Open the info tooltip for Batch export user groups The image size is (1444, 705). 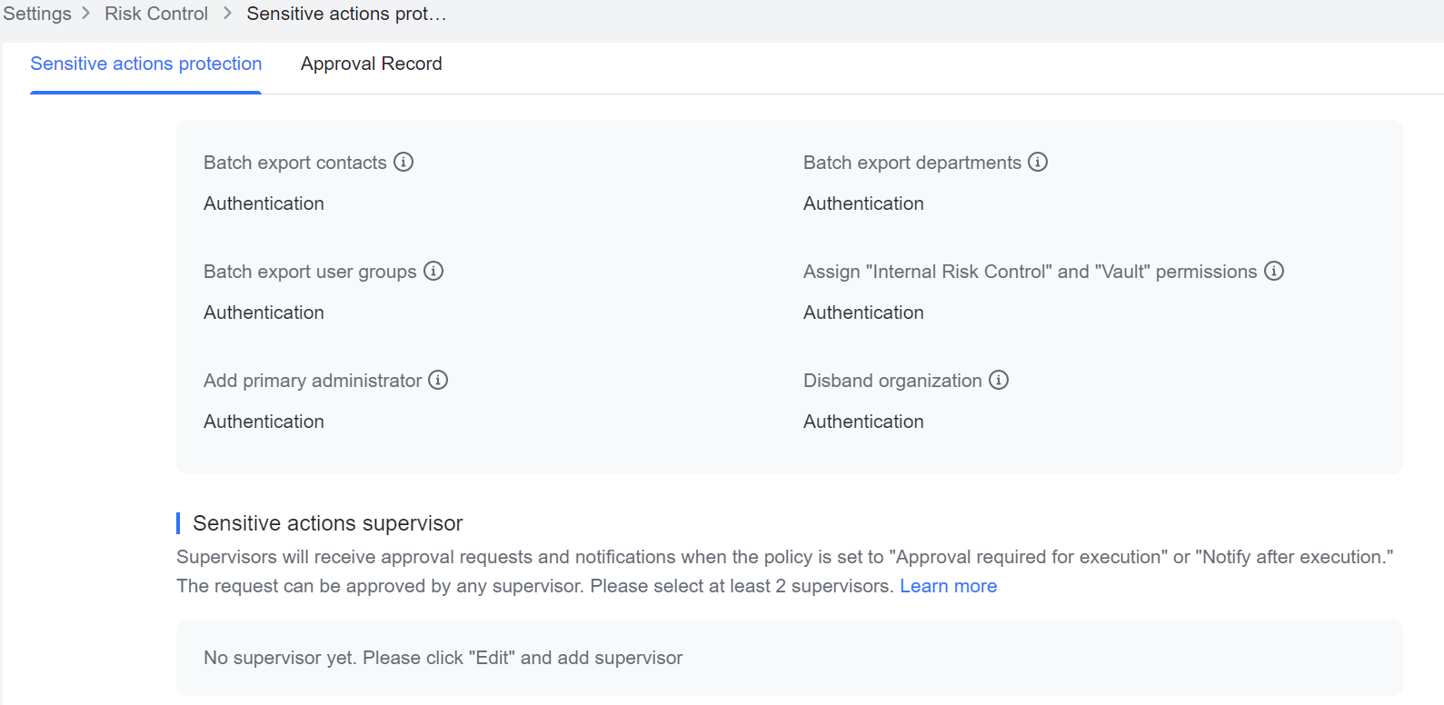coord(433,271)
